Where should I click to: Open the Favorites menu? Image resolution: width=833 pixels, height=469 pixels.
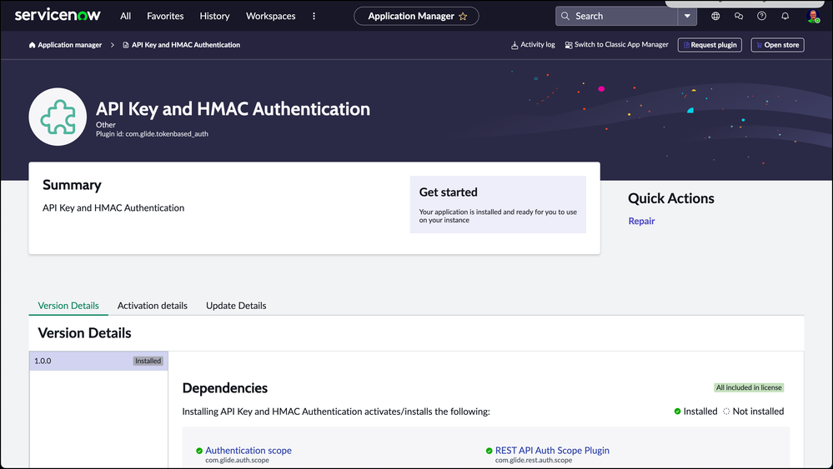point(165,16)
